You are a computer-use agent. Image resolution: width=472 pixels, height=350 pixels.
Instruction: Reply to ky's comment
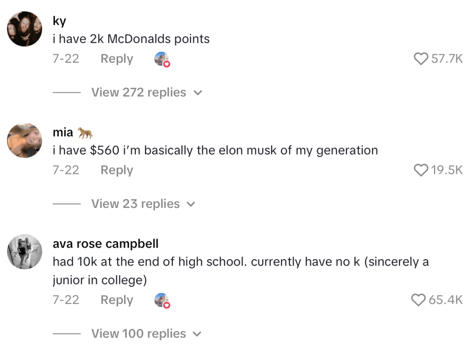[117, 59]
